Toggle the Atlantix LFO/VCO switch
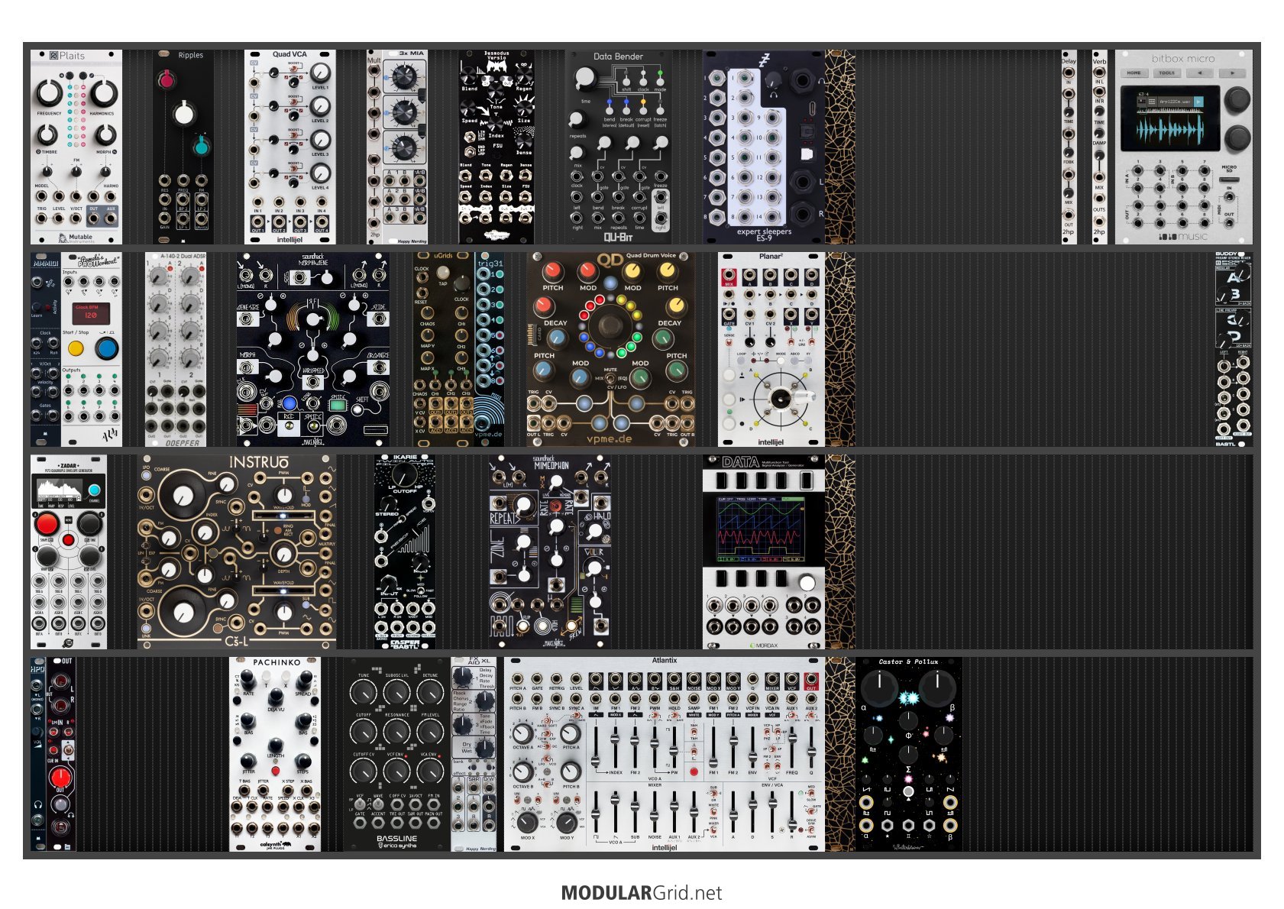The width and height of the screenshot is (1284, 909). (548, 759)
